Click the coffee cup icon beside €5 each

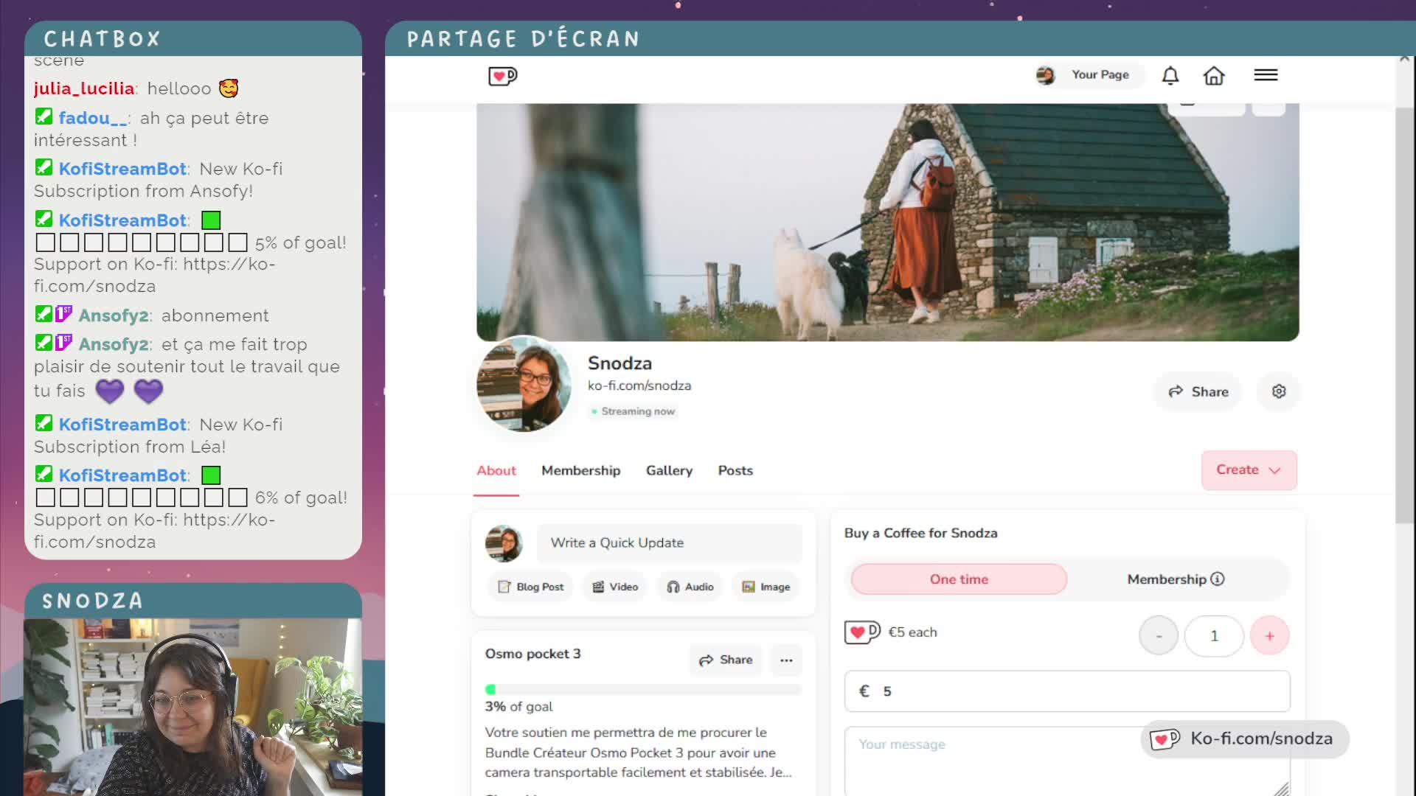pyautogui.click(x=862, y=632)
